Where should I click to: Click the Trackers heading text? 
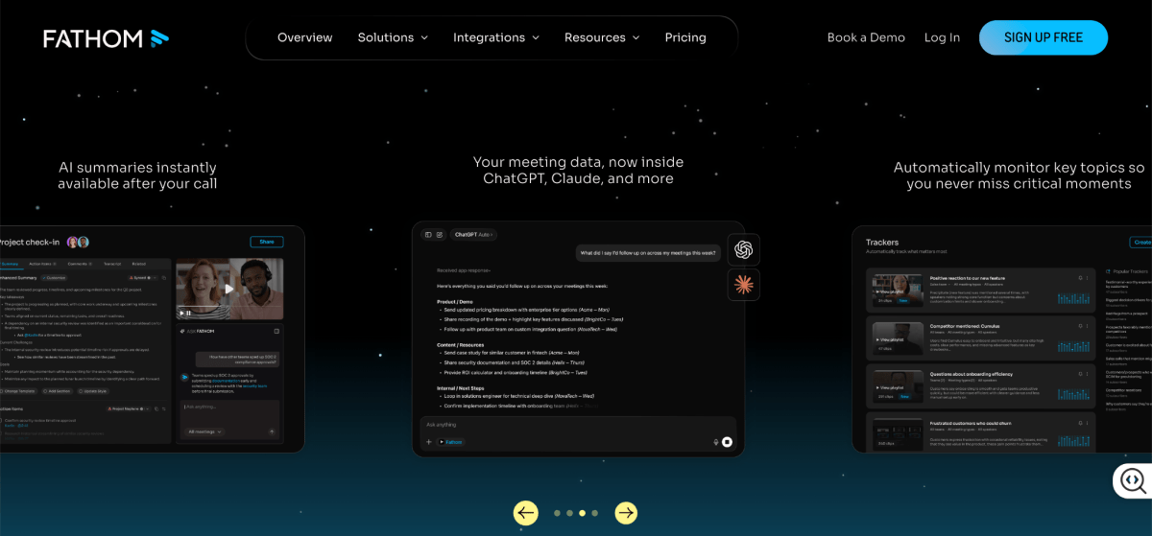point(882,243)
